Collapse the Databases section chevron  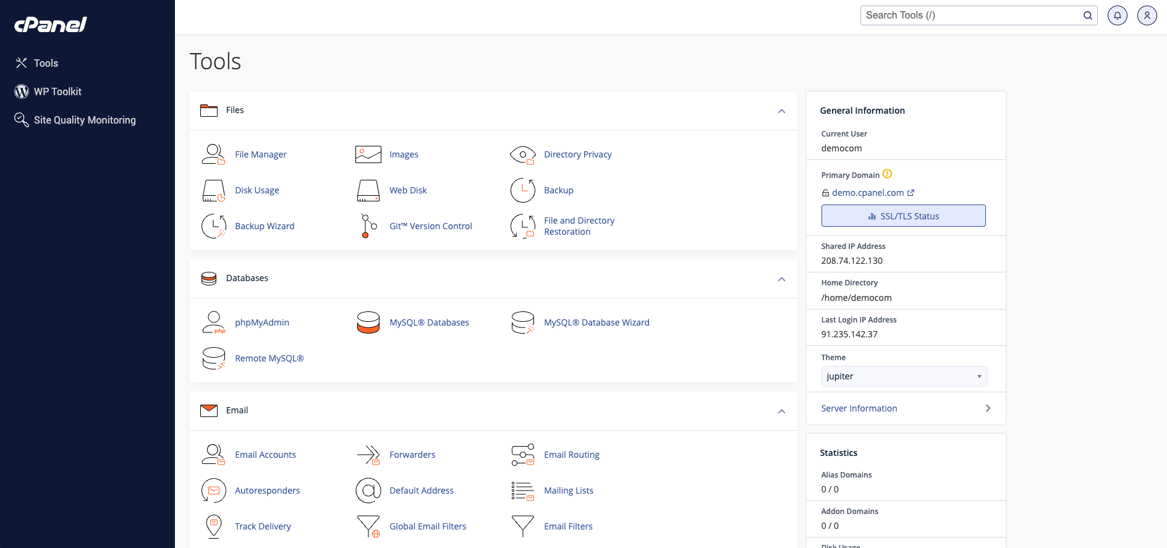[781, 279]
